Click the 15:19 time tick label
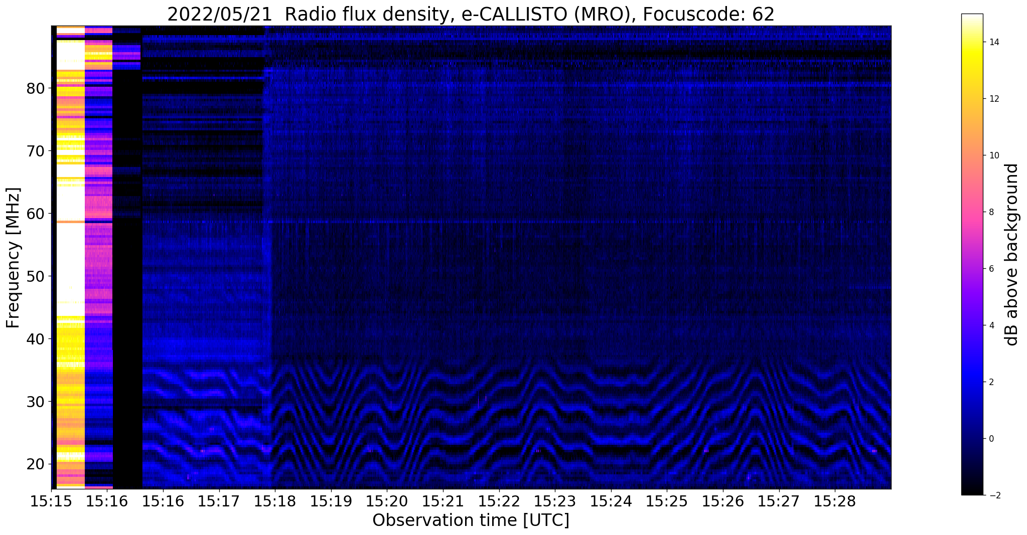The image size is (1027, 535). coord(331,501)
